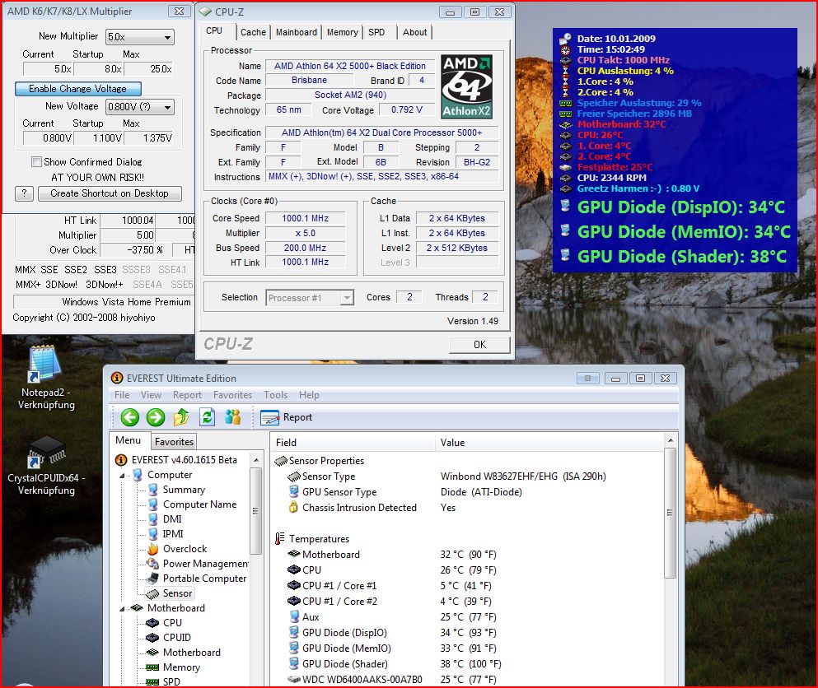Open EVEREST Favorites menu
Viewport: 818px width, 688px height.
point(232,395)
